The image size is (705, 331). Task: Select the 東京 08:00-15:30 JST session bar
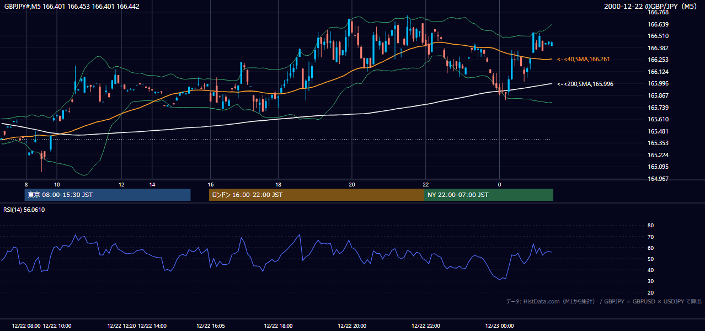108,195
